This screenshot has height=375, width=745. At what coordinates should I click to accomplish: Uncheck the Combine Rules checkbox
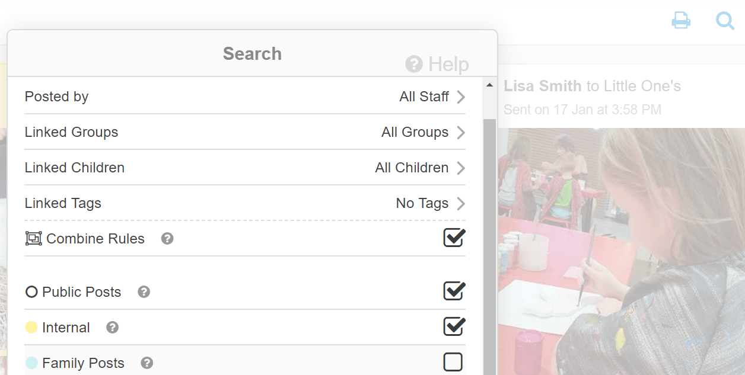click(454, 238)
